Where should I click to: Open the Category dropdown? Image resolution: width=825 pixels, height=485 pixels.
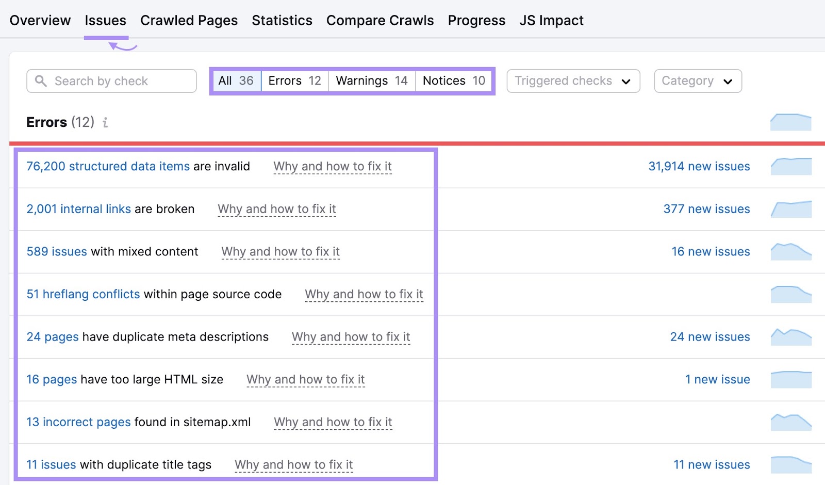[697, 80]
